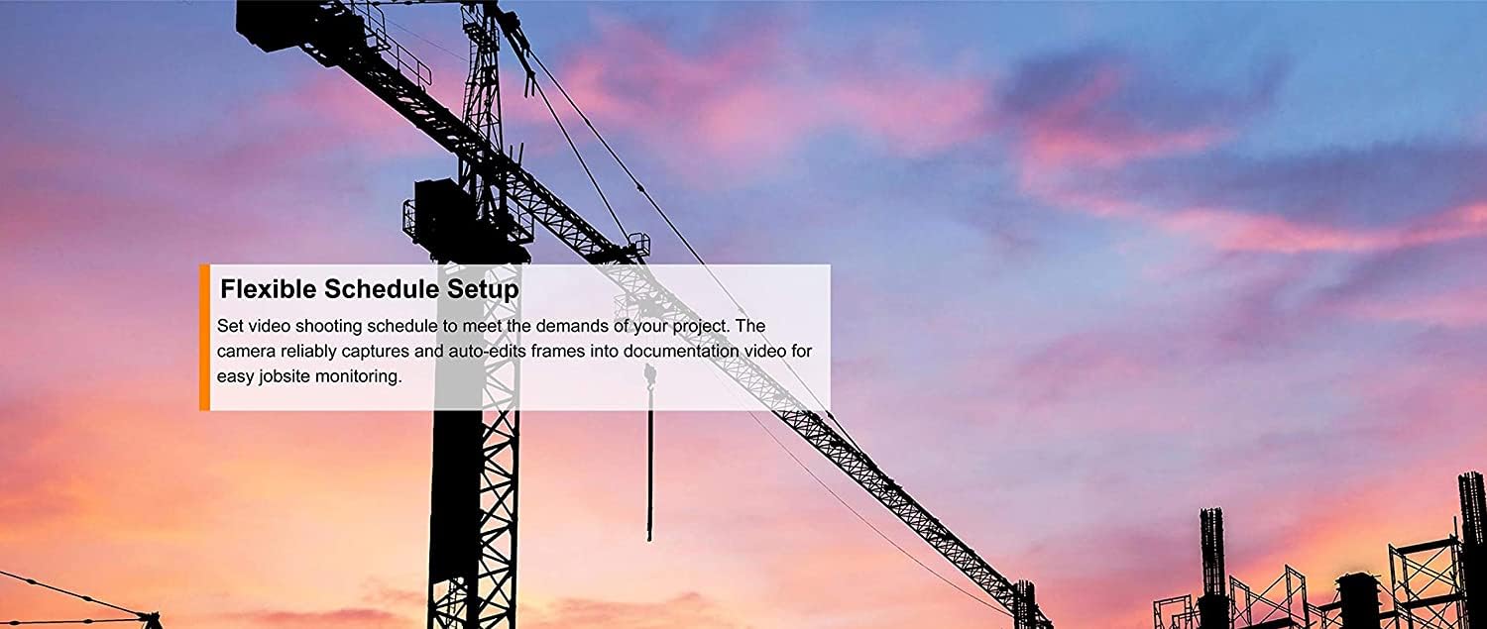The height and width of the screenshot is (629, 1487).
Task: Click the words easy jobsite monitoring
Action: pos(309,376)
